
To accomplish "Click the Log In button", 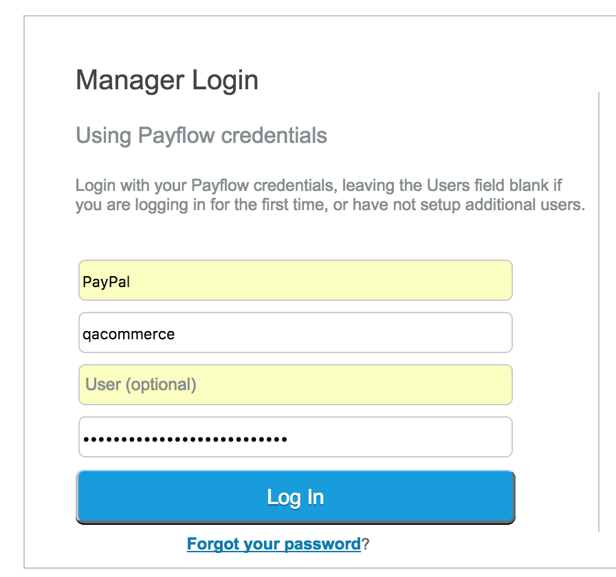I will (295, 497).
